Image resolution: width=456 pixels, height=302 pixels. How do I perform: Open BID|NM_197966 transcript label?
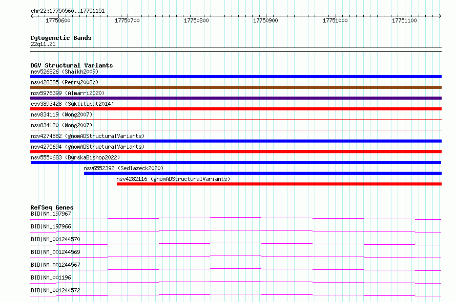click(x=51, y=226)
